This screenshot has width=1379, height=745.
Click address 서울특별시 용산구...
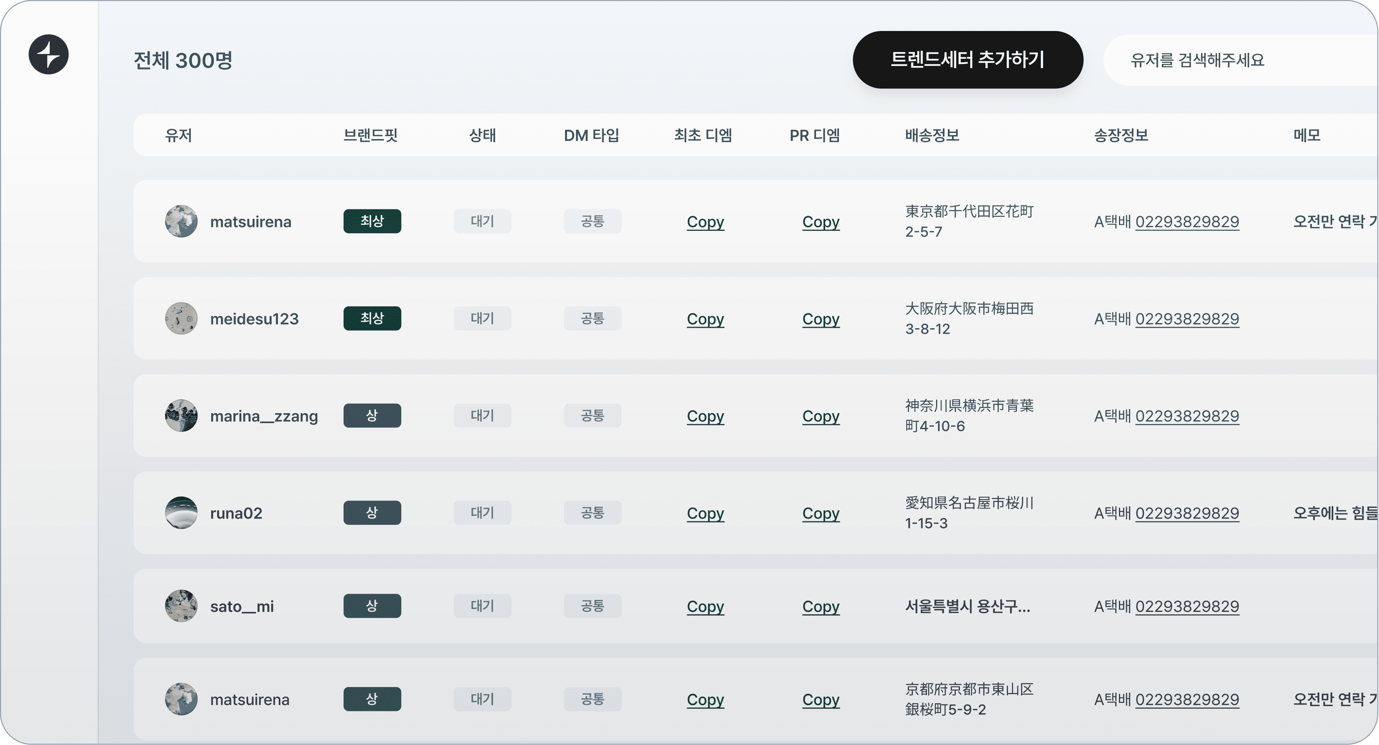(x=968, y=607)
